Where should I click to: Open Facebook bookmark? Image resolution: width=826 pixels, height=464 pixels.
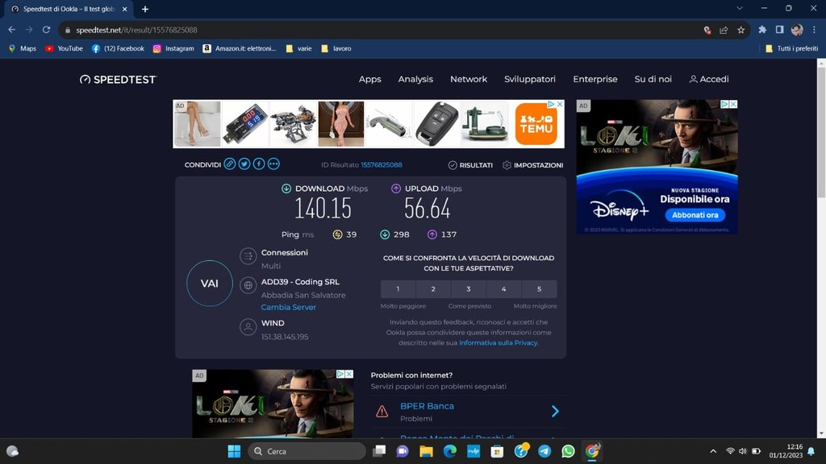click(x=118, y=48)
